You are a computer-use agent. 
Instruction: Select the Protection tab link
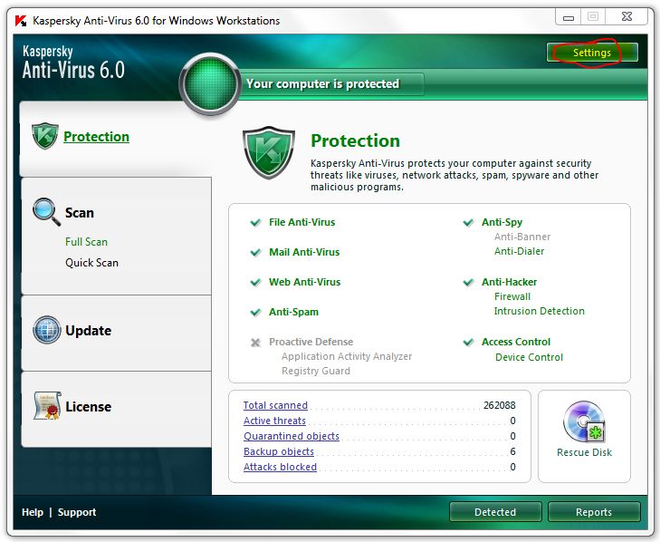tap(96, 137)
